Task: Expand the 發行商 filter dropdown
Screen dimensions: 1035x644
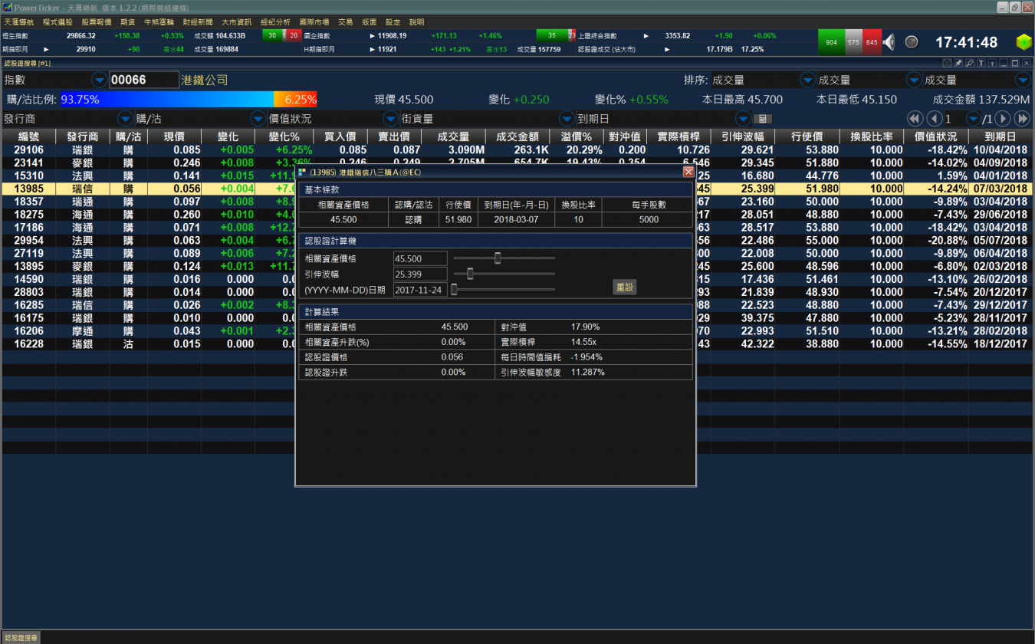Action: [x=125, y=119]
